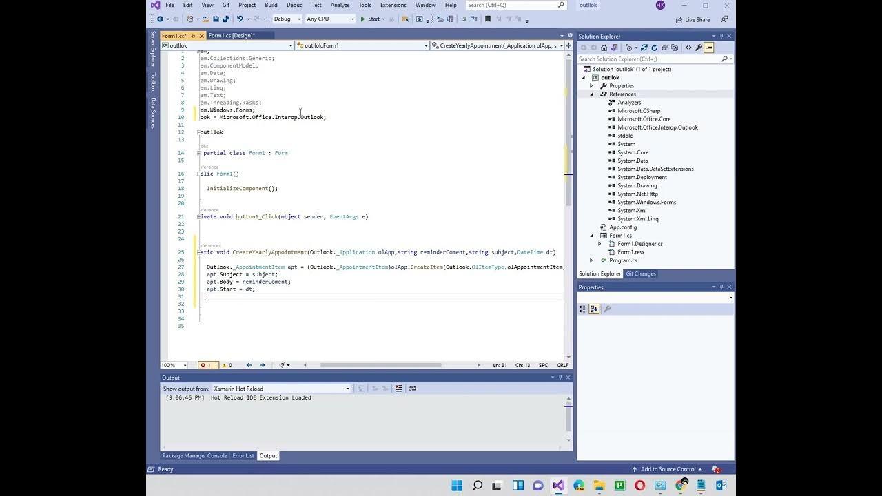Click the Opera browser icon on taskbar
882x496 pixels.
pyautogui.click(x=639, y=486)
